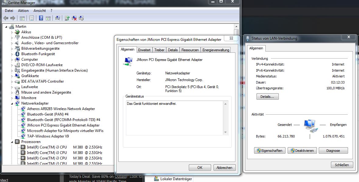Screen dimensions: 359x182
Task: Toggle the action pane toolbar icon
Action: 48,18
